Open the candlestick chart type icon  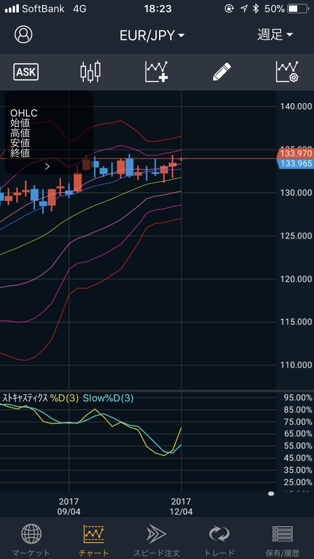pyautogui.click(x=90, y=72)
